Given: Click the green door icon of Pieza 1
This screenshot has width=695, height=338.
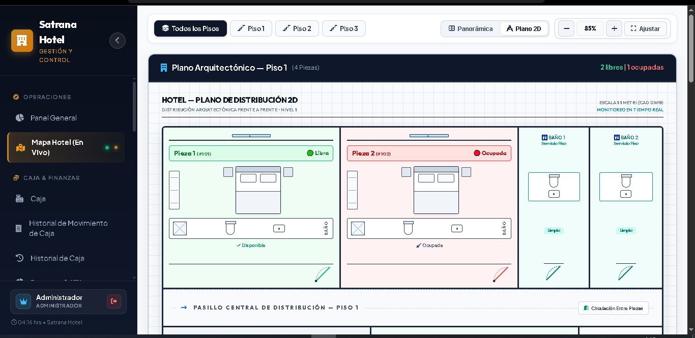Looking at the screenshot, I should [323, 274].
